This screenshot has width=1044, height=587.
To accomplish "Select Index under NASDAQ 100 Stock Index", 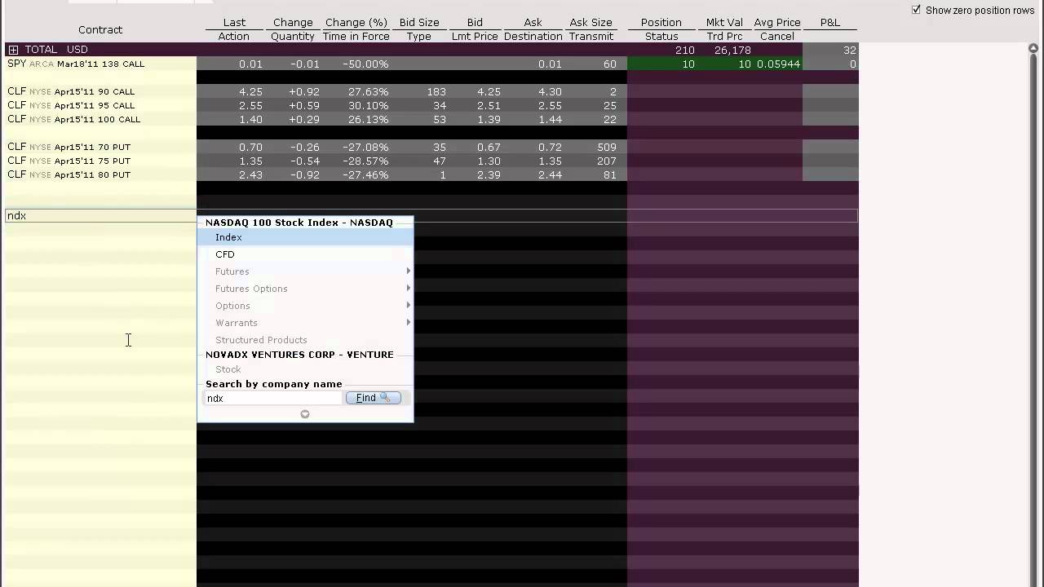I will [x=305, y=237].
